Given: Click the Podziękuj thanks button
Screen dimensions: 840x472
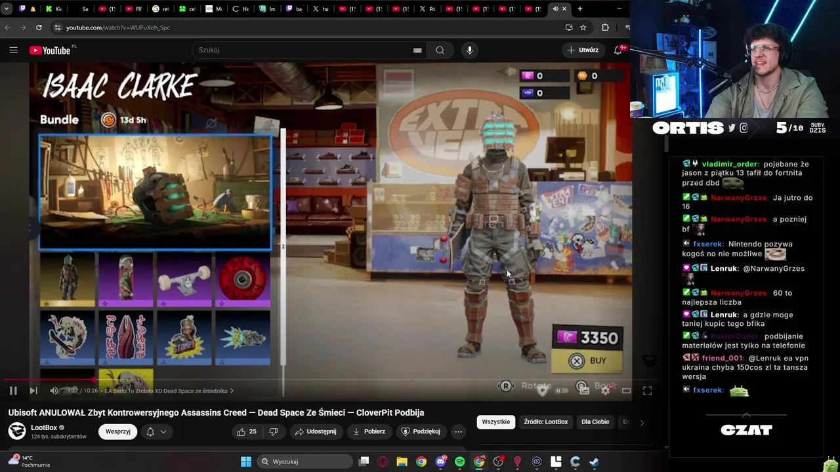Looking at the screenshot, I should tap(421, 431).
